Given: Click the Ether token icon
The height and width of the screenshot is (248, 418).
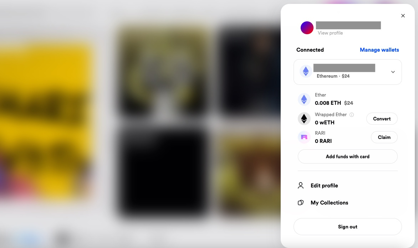Looking at the screenshot, I should [x=304, y=99].
